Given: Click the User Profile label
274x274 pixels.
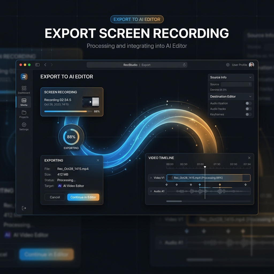Looking at the screenshot, I should point(239,65).
